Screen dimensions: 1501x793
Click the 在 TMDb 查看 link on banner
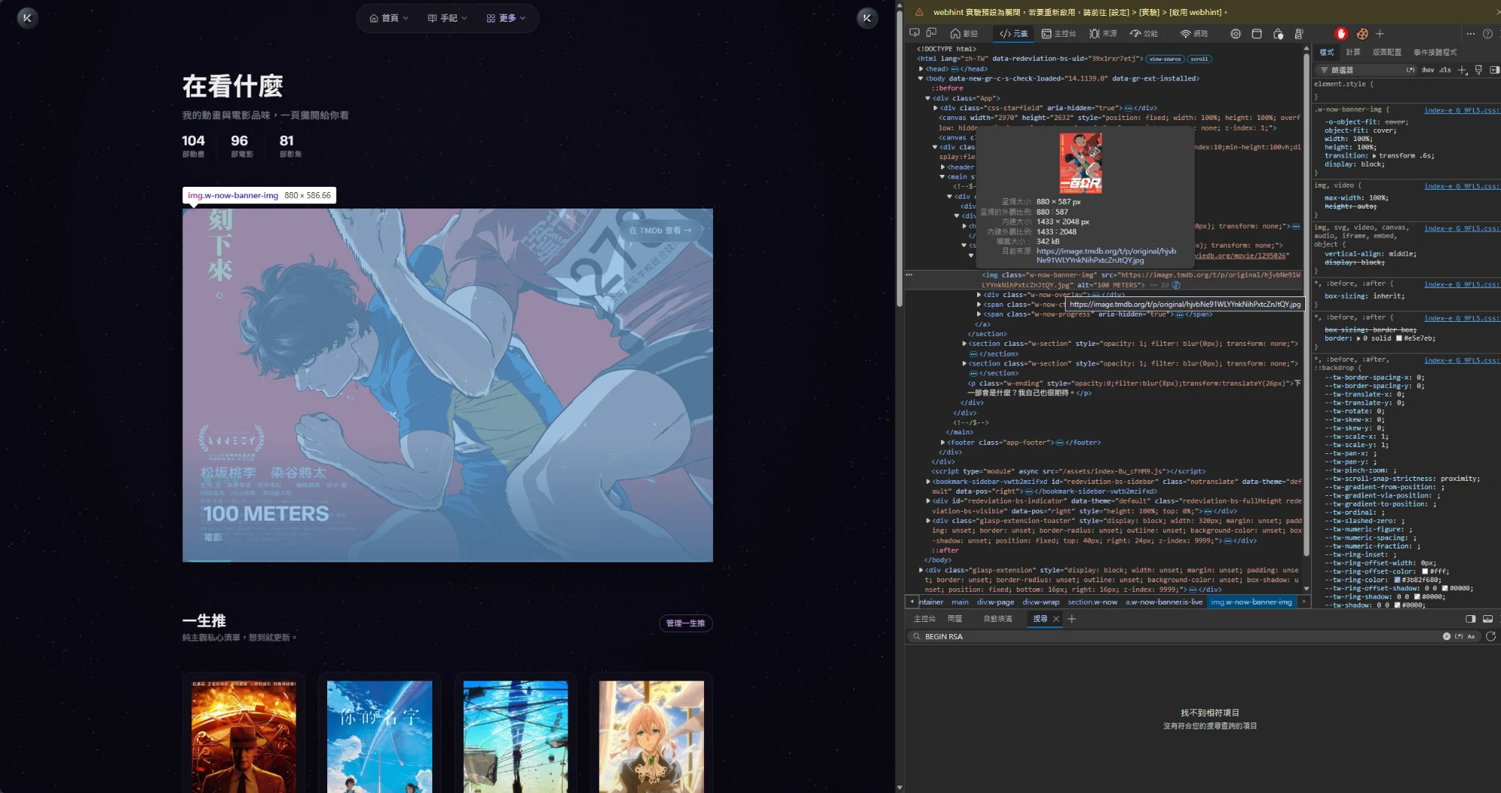tap(660, 230)
